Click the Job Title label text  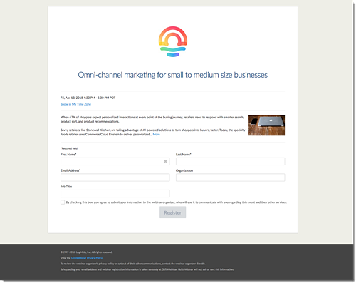[66, 187]
